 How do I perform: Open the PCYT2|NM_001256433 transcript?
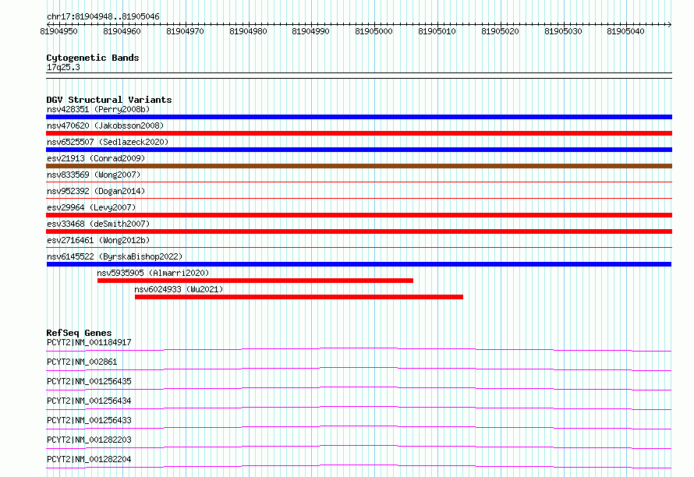pyautogui.click(x=89, y=420)
